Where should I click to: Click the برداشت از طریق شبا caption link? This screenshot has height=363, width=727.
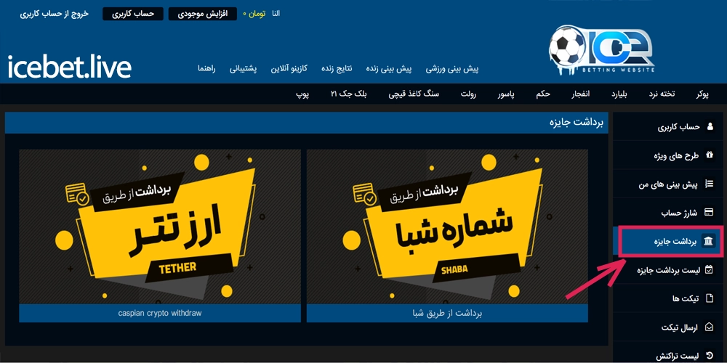[x=447, y=314]
